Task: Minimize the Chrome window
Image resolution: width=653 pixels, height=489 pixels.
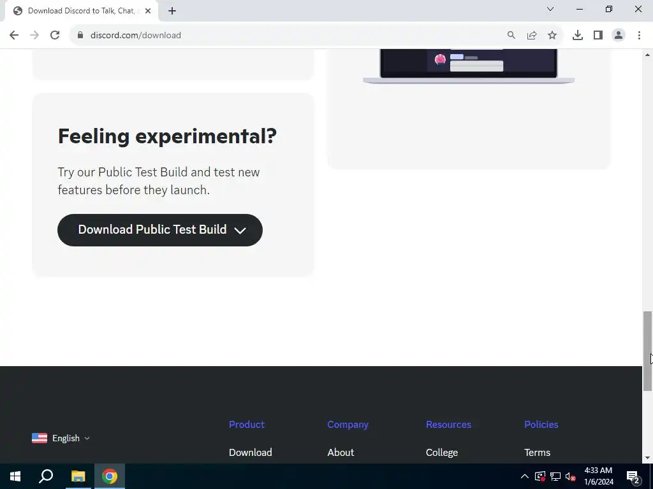Action: (579, 9)
